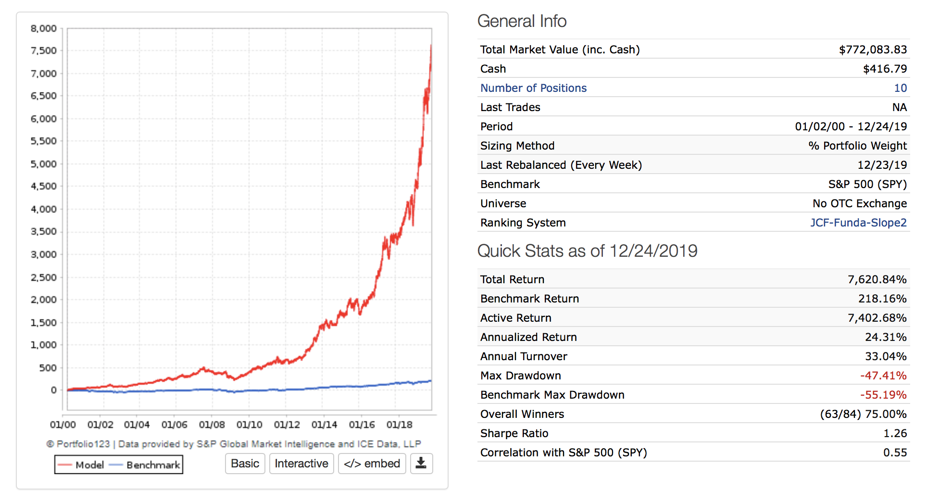This screenshot has height=503, width=927.
Task: Click the red Model legend entry
Action: pos(81,465)
